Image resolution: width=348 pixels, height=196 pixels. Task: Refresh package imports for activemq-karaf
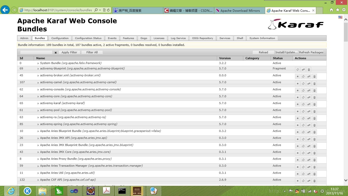[303, 104]
